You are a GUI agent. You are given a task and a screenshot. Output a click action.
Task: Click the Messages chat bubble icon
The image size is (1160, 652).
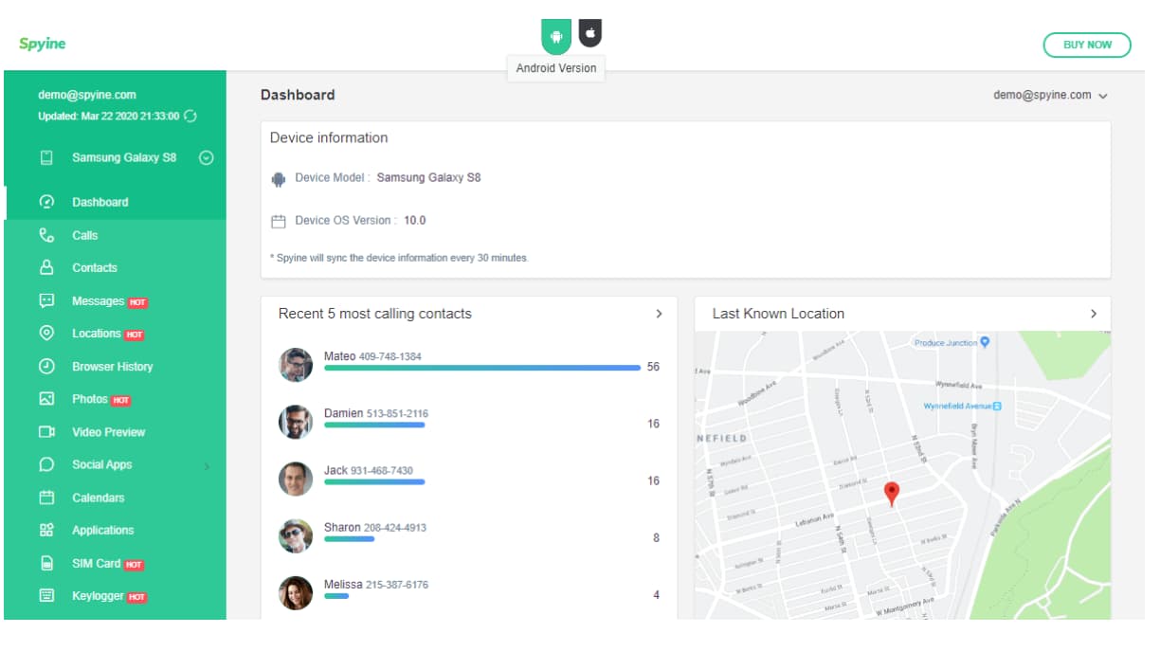[x=46, y=300]
